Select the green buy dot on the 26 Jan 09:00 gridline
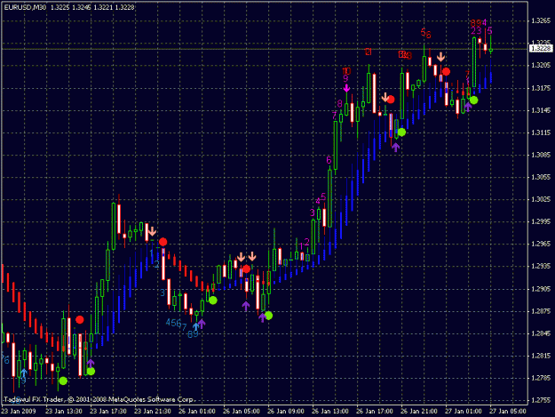 point(269,316)
